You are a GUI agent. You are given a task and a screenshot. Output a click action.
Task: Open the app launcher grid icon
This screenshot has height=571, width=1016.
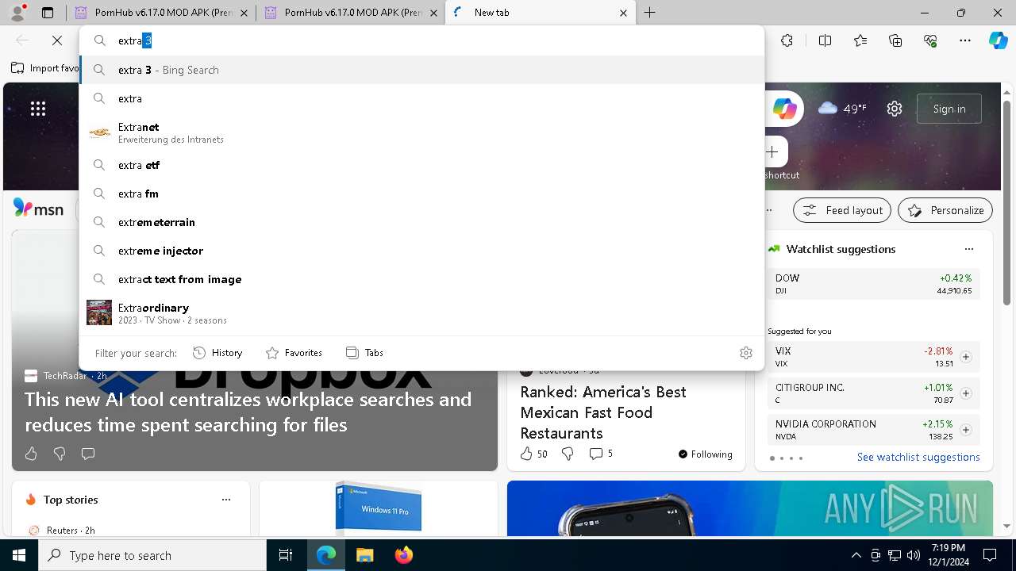(x=38, y=109)
